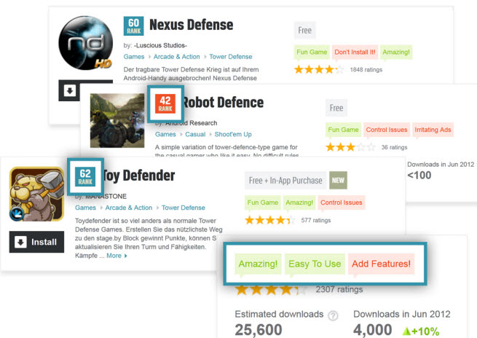Open the Robot Defence title

223,103
